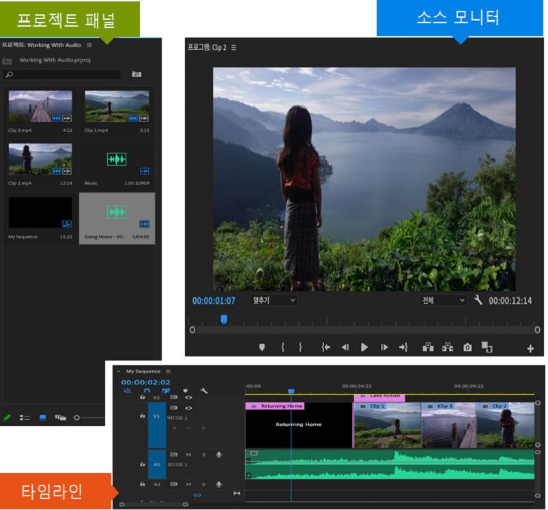Screen dimensions: 548x510
Task: Toggle V1 sync lock
Action: pos(173,408)
